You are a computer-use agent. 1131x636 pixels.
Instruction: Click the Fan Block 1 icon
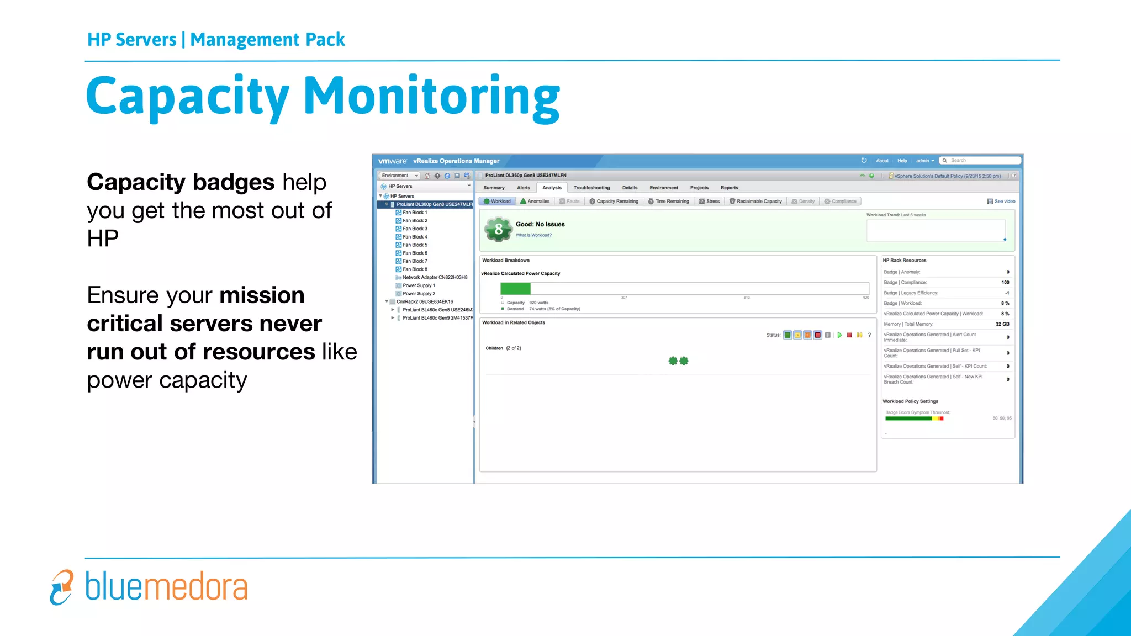tap(399, 213)
